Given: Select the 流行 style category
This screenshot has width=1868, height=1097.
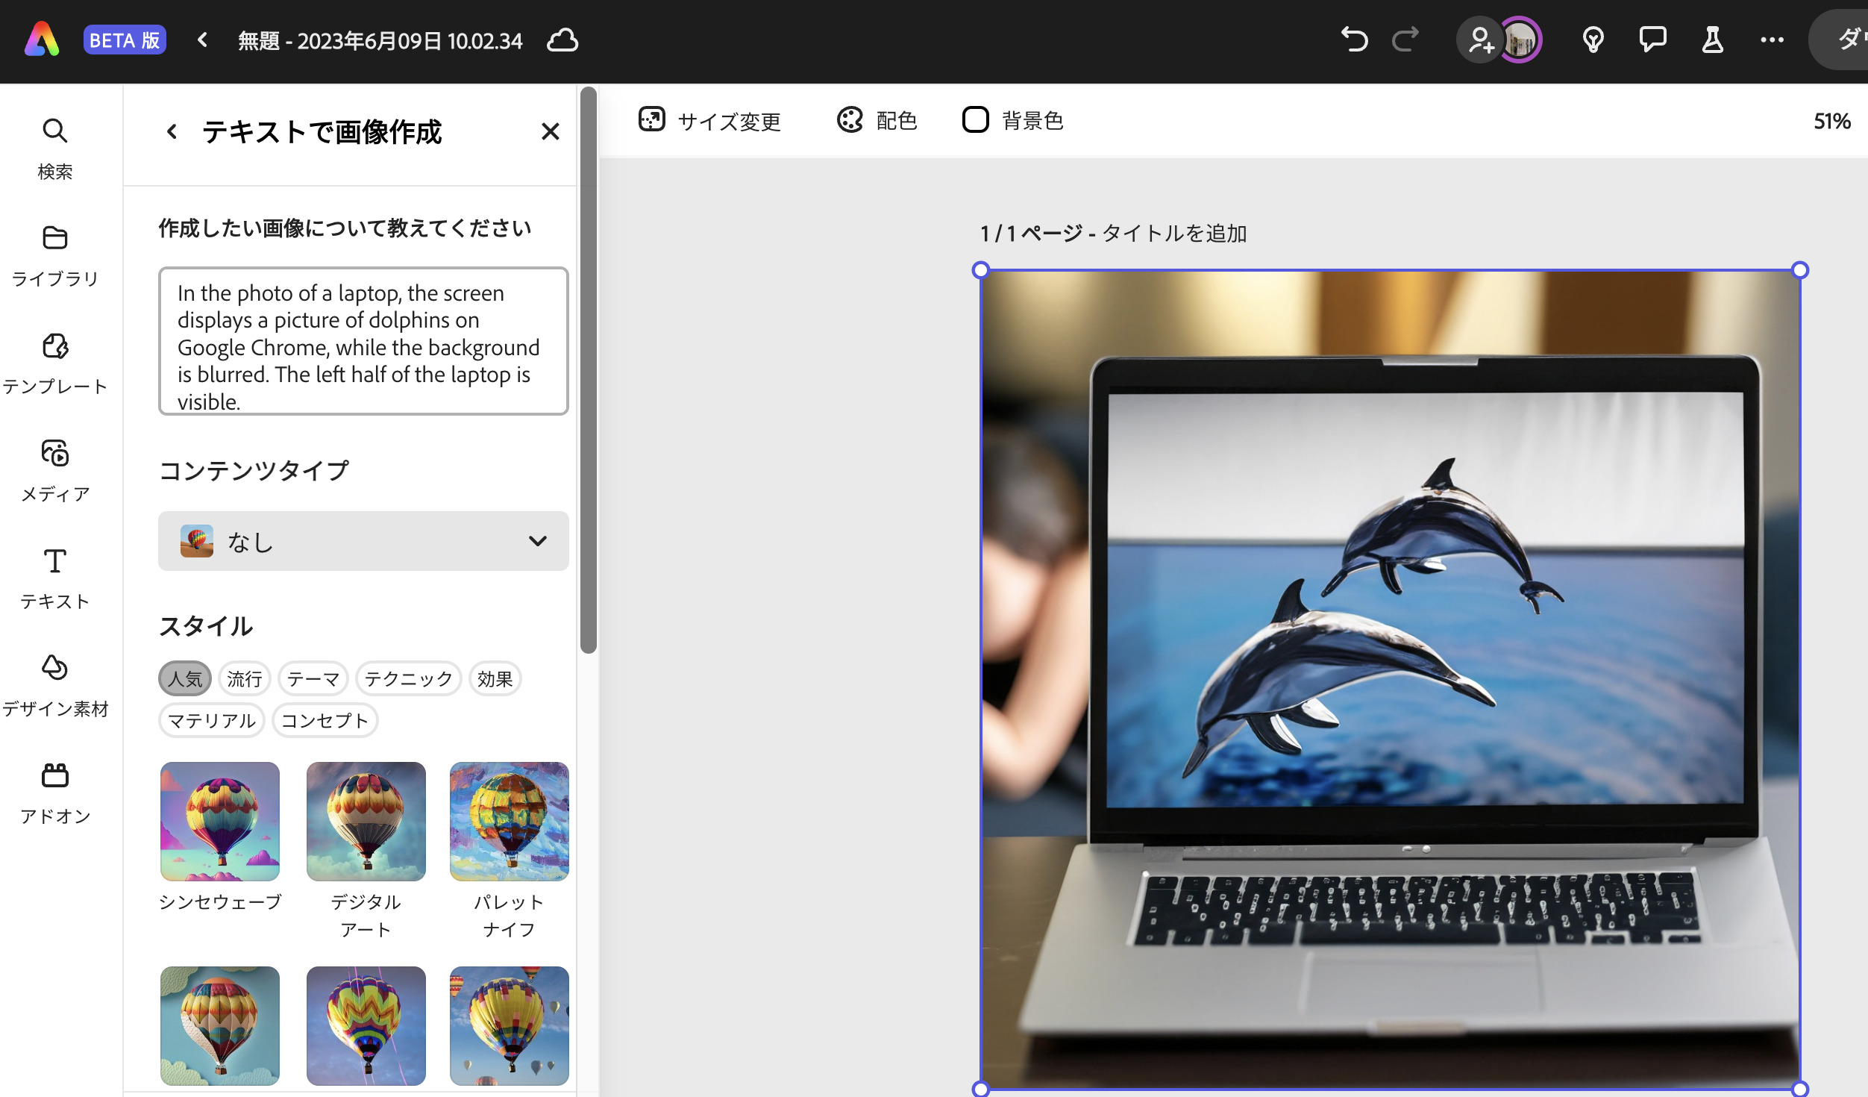Looking at the screenshot, I should coord(245,679).
